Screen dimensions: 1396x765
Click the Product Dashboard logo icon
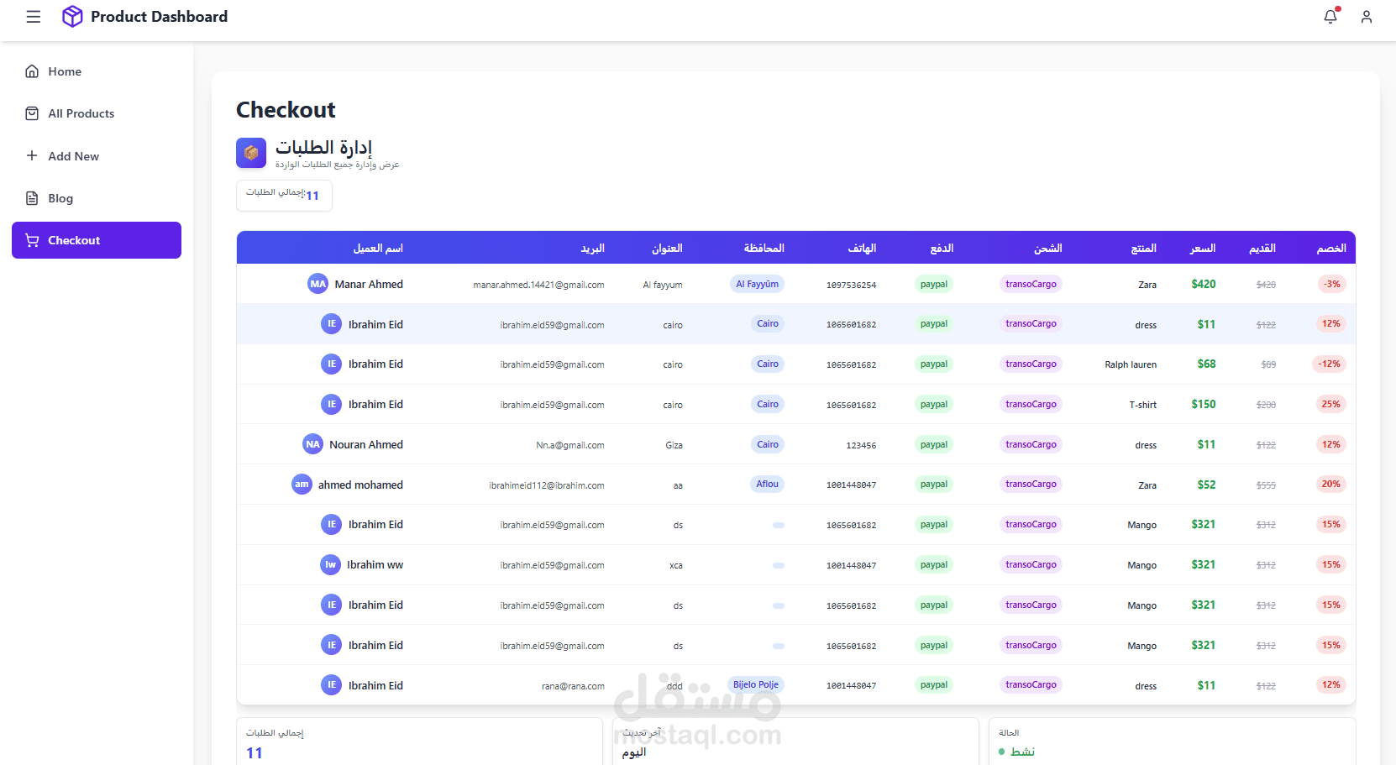tap(72, 16)
